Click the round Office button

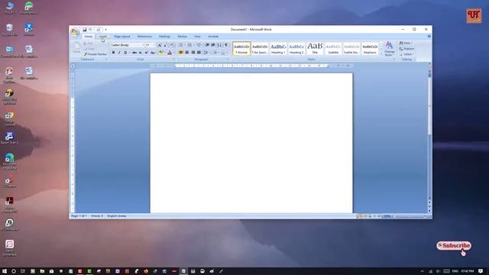coord(75,32)
